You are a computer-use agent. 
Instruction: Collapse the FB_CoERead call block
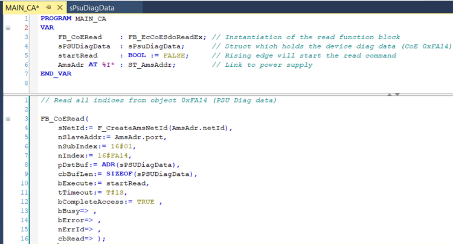(8, 119)
